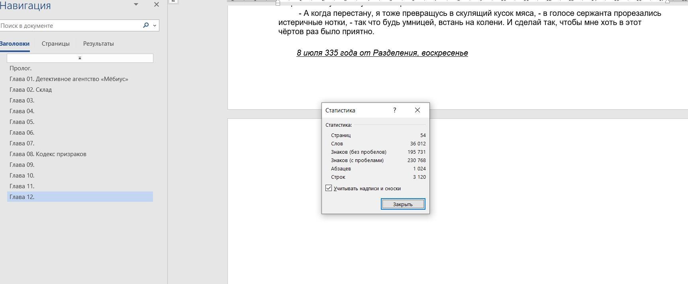Switch to the Результаты tab
Image resolution: width=688 pixels, height=284 pixels.
(x=98, y=44)
